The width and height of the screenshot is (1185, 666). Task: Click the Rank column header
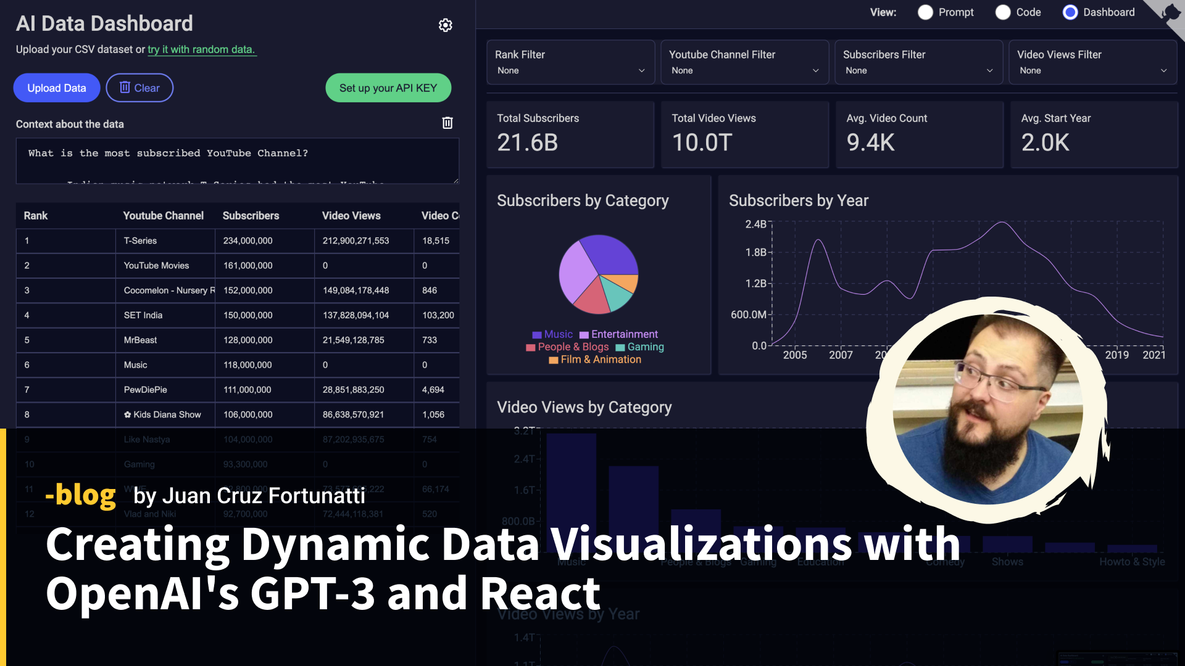(36, 216)
